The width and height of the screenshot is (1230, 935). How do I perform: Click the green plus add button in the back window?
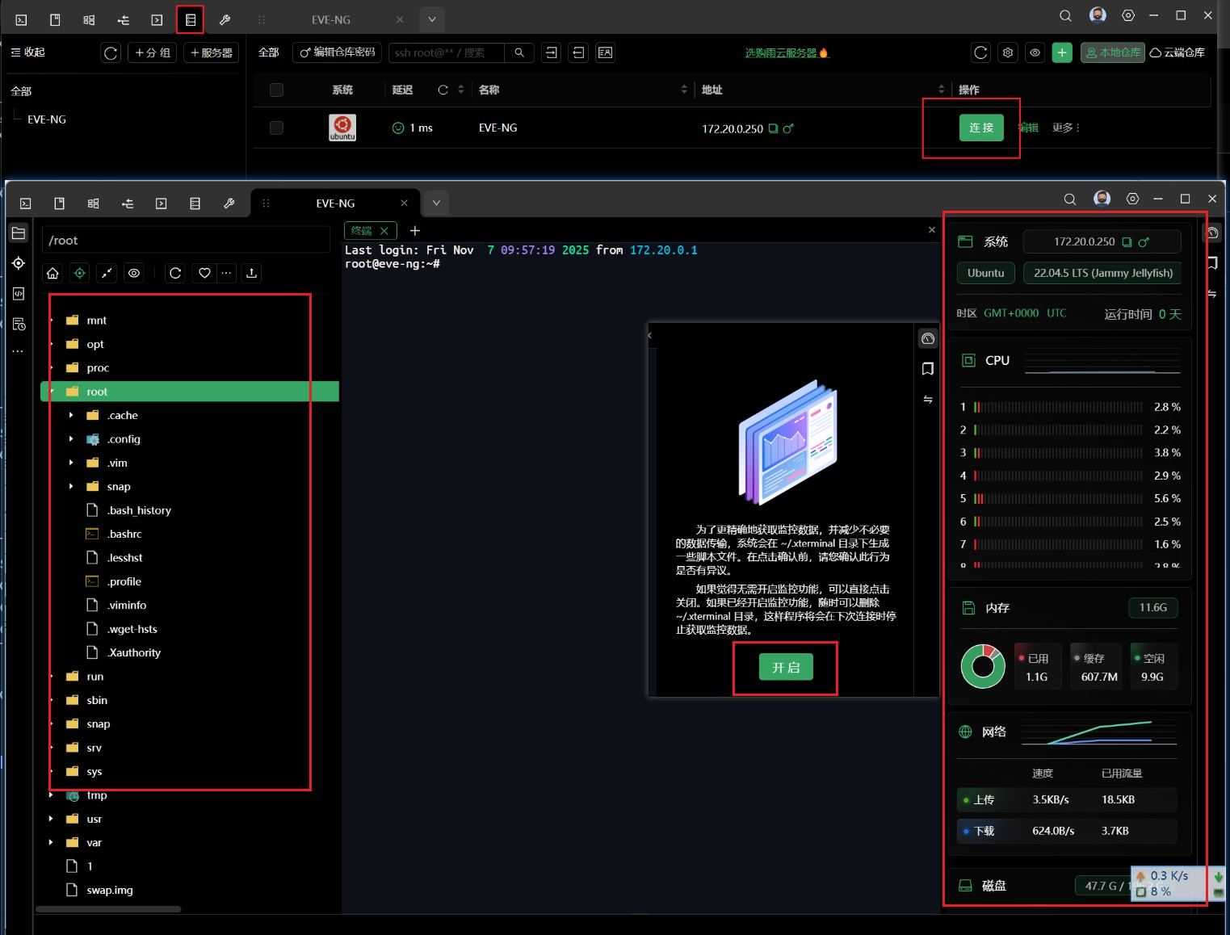(x=1062, y=52)
